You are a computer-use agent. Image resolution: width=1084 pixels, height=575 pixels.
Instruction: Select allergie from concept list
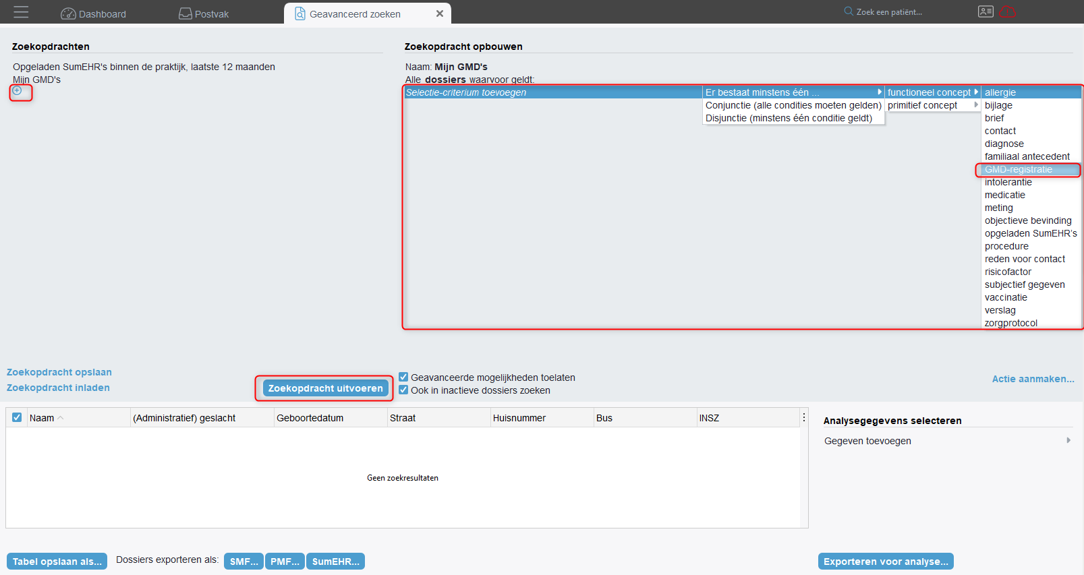[x=1031, y=92]
